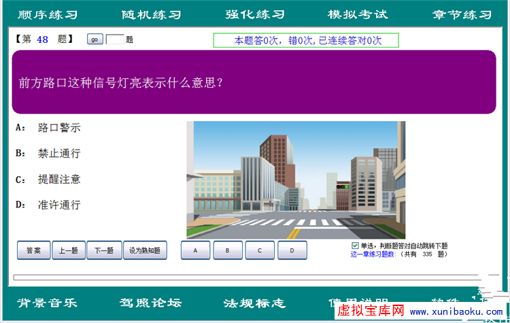Choose answer button D
The height and width of the screenshot is (323, 510).
point(292,250)
